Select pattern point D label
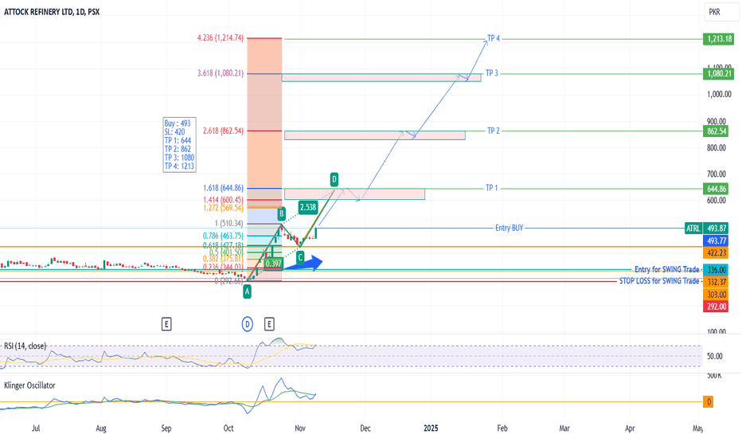Screen dimensions: 742x438 pos(334,179)
